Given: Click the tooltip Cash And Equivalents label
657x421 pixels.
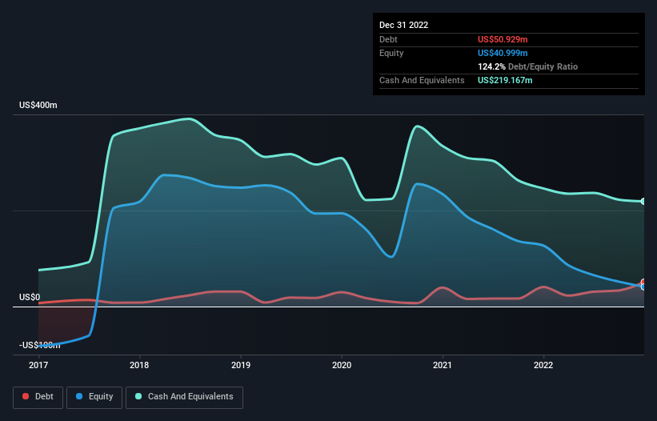Looking at the screenshot, I should pyautogui.click(x=422, y=80).
